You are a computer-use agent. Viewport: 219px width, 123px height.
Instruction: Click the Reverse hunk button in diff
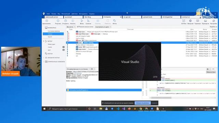coord(211,72)
